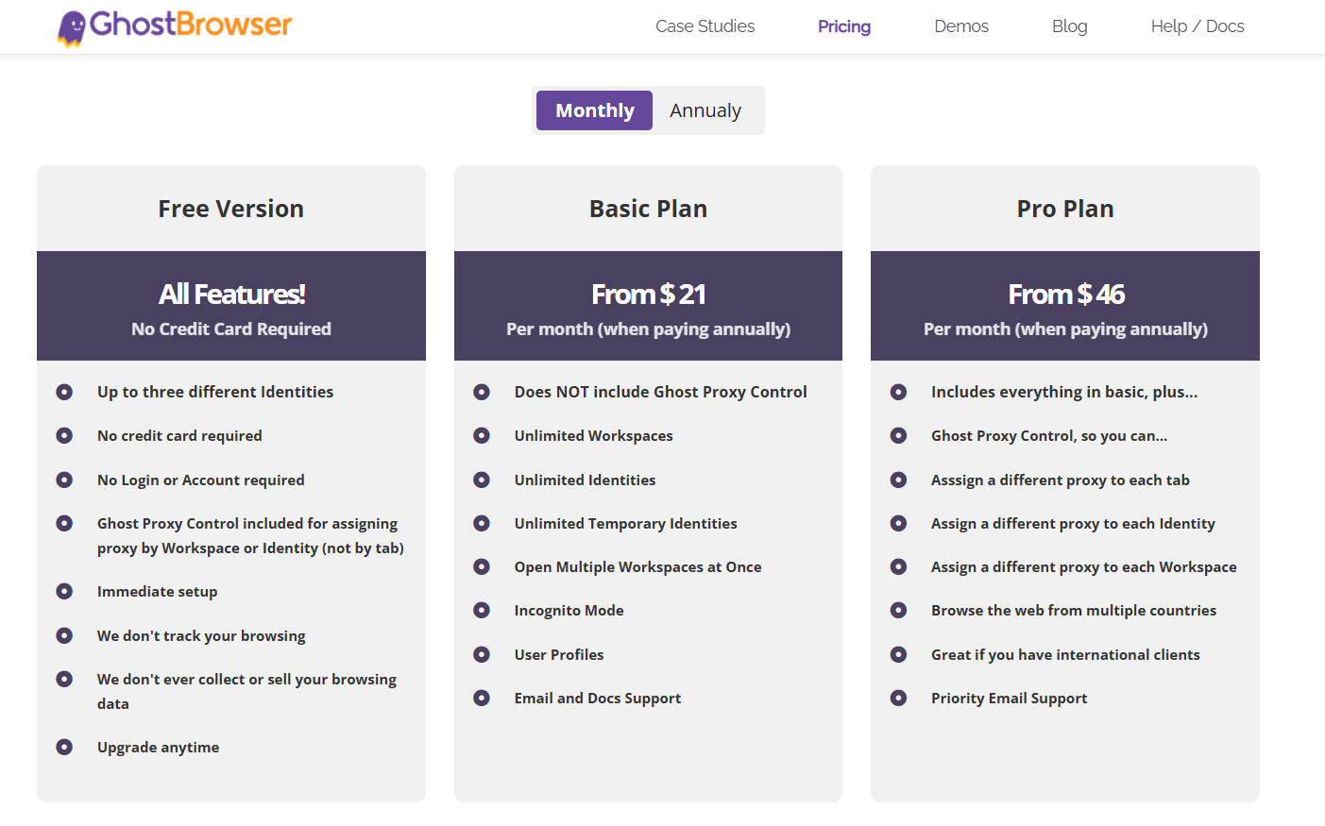Viewport: 1325px width, 826px height.
Task: Click bullet icon next to Incognito Mode
Action: tap(482, 610)
